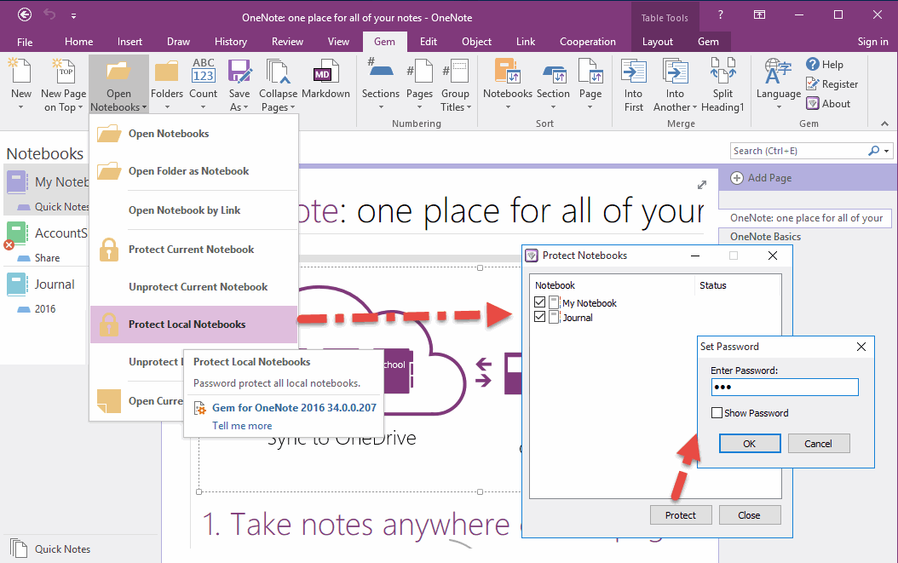Click Sort Notebooks icon
The width and height of the screenshot is (898, 563).
(x=508, y=71)
